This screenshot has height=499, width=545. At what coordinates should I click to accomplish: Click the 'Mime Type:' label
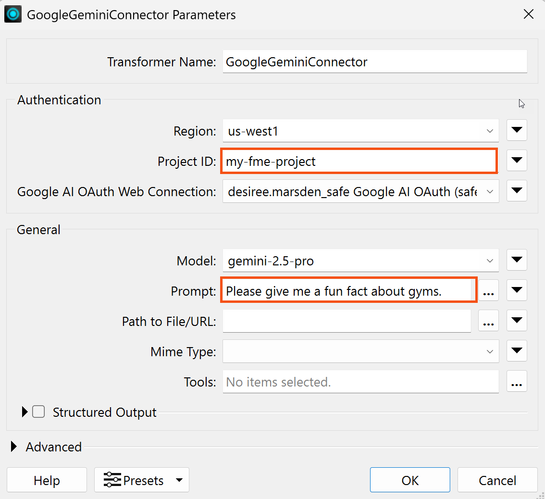click(183, 351)
